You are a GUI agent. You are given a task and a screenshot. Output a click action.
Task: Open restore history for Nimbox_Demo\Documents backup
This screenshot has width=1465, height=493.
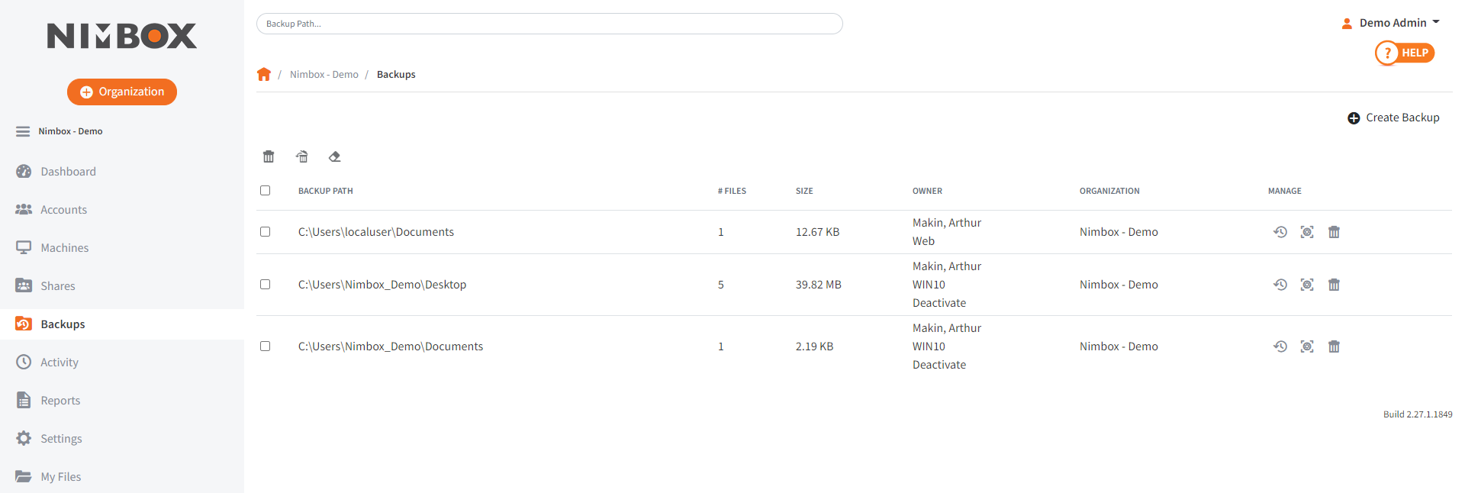[1280, 346]
